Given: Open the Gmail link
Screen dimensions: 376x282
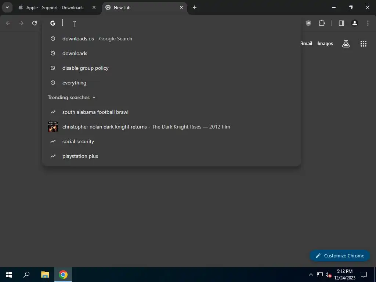Looking at the screenshot, I should 307,43.
